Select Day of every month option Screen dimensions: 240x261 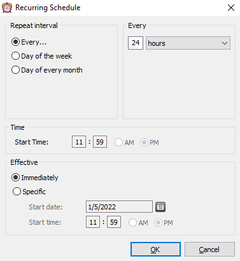pos(47,70)
